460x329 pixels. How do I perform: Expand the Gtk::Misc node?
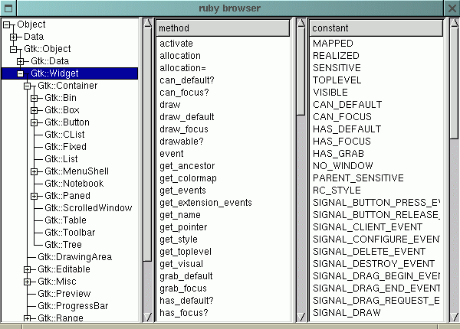28,282
